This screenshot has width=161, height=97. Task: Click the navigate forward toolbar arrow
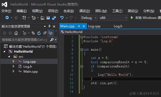(x=16, y=18)
